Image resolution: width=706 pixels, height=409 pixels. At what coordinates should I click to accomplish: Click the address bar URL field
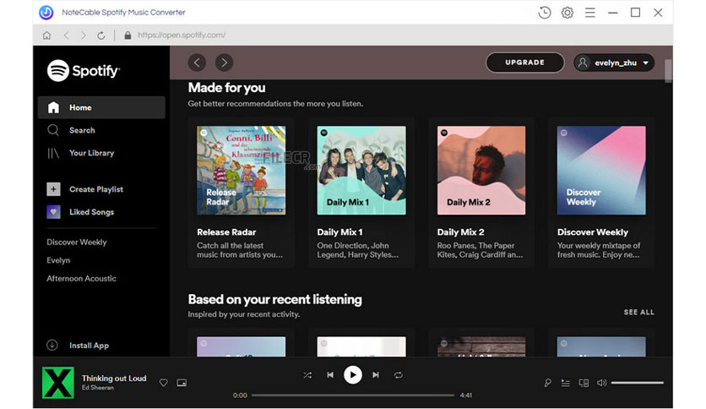[x=181, y=35]
